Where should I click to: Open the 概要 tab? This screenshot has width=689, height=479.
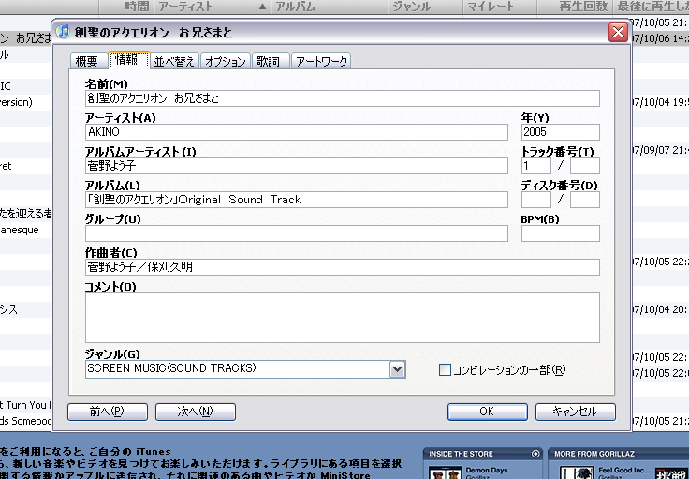pyautogui.click(x=87, y=61)
